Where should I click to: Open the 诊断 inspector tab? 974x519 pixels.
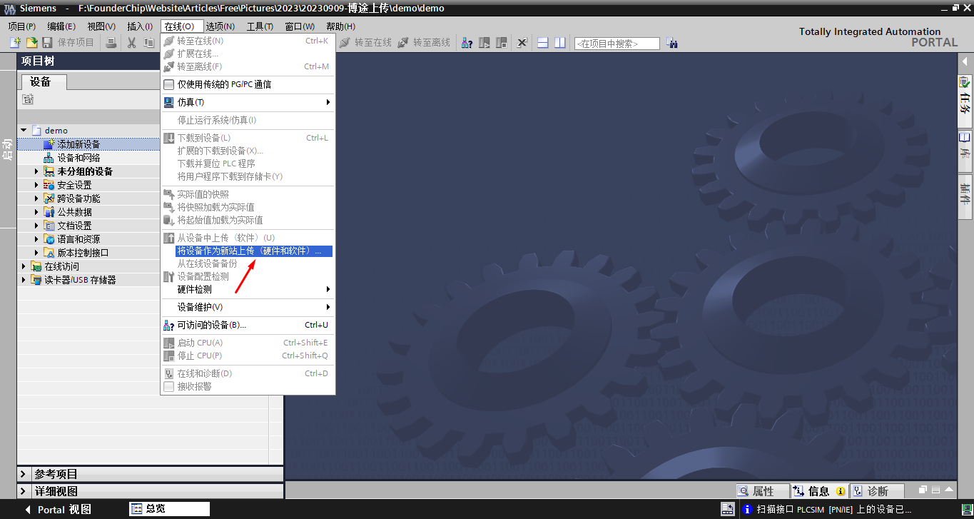click(x=877, y=491)
